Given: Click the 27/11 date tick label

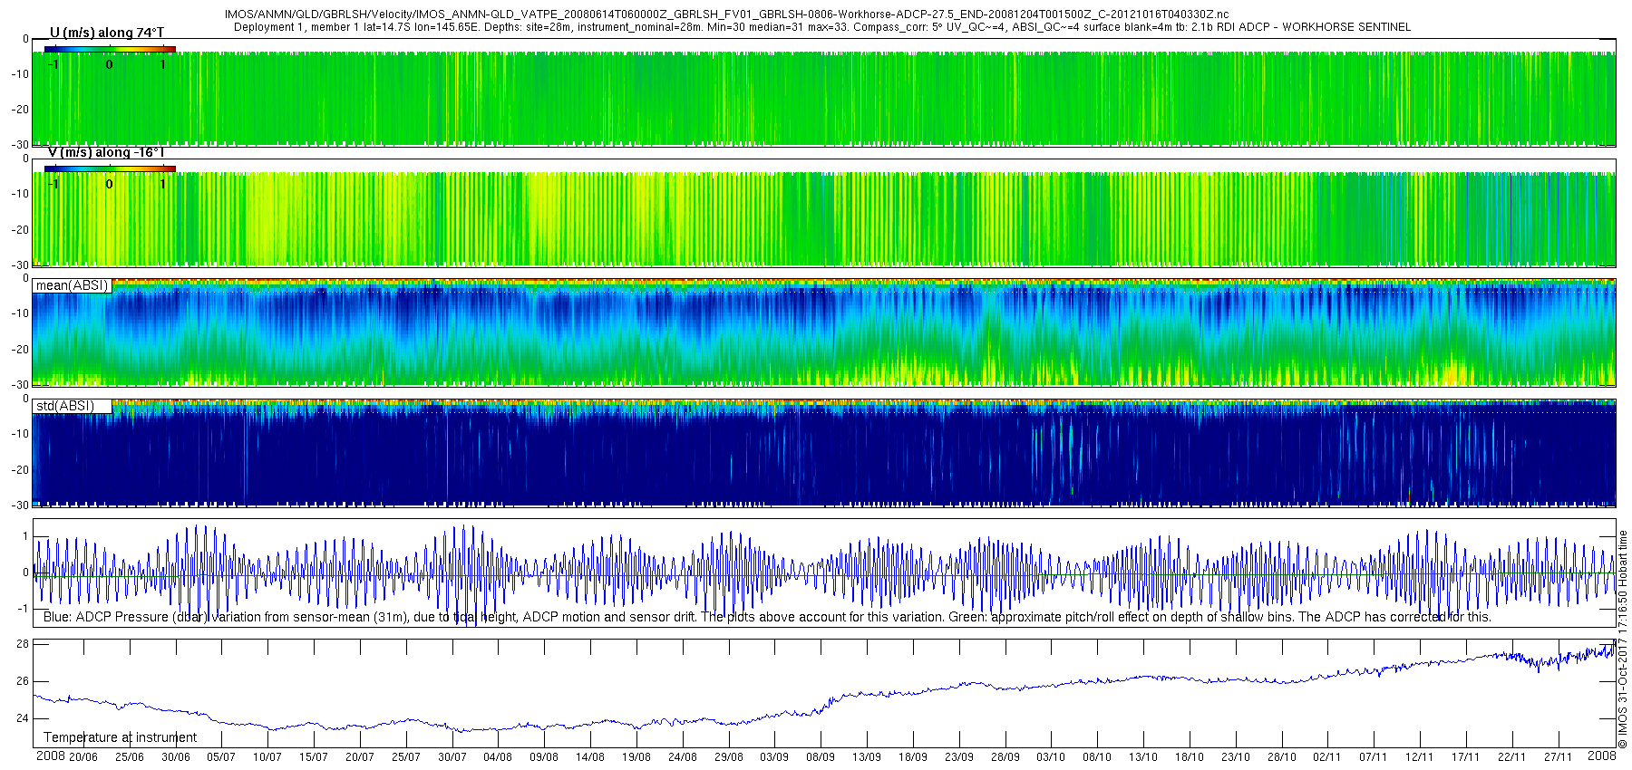Looking at the screenshot, I should (1558, 757).
